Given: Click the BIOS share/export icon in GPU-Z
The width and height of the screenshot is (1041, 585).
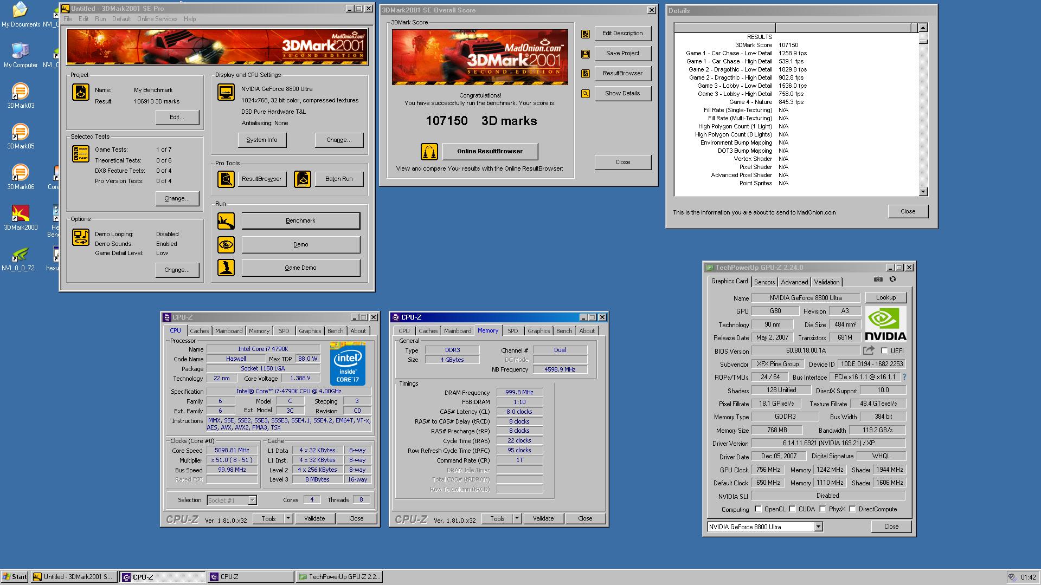Looking at the screenshot, I should point(869,350).
